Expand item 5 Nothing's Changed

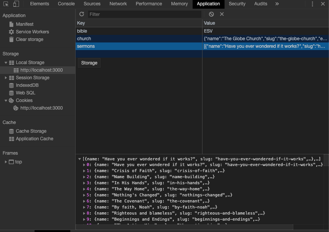[x=84, y=195]
